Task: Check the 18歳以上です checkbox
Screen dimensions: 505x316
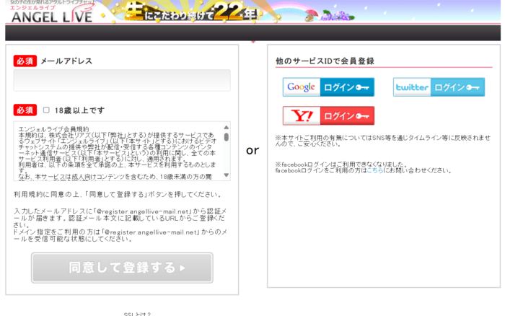Action: click(46, 110)
